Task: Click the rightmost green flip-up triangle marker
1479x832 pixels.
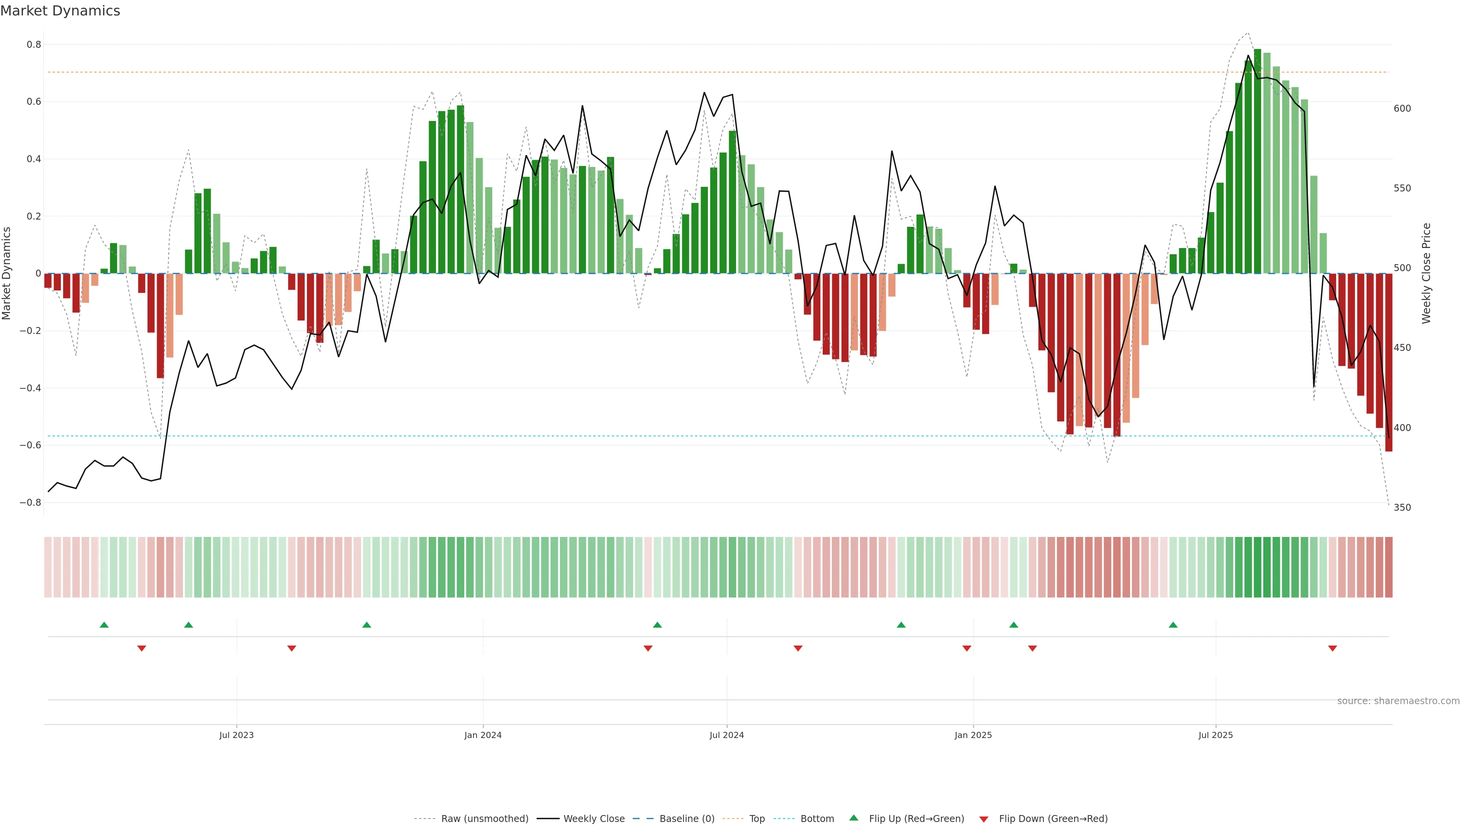Action: point(1173,625)
